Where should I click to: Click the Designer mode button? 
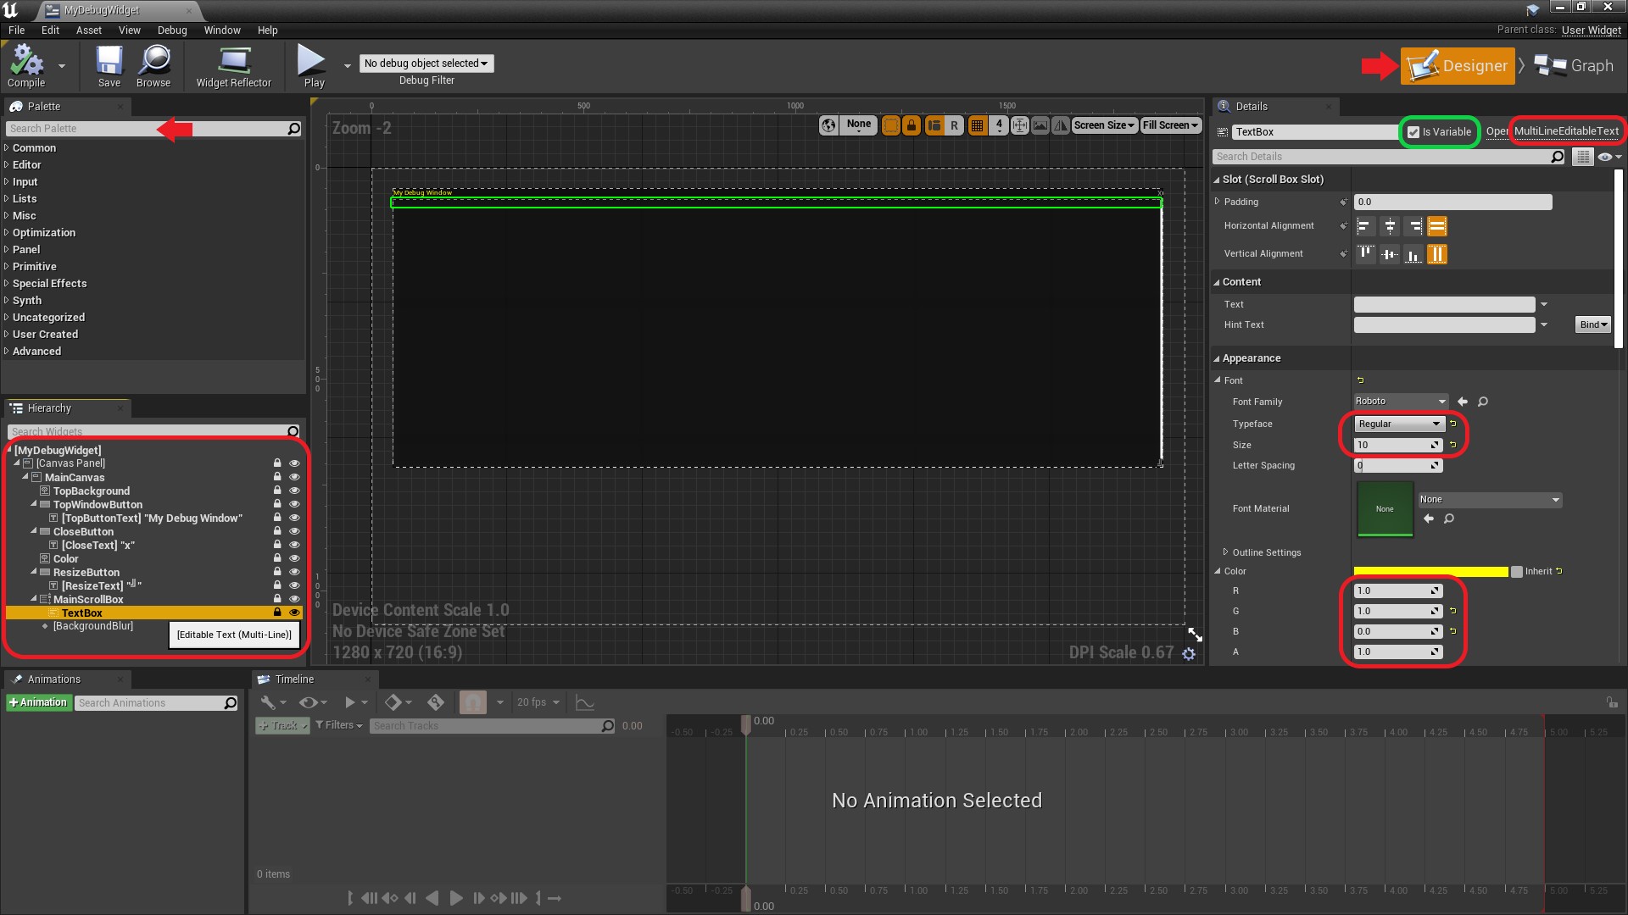click(x=1458, y=66)
